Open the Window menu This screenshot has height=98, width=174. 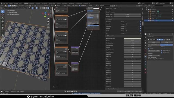[16, 3]
